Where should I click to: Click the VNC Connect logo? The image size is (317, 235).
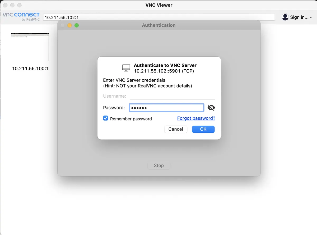pyautogui.click(x=21, y=16)
